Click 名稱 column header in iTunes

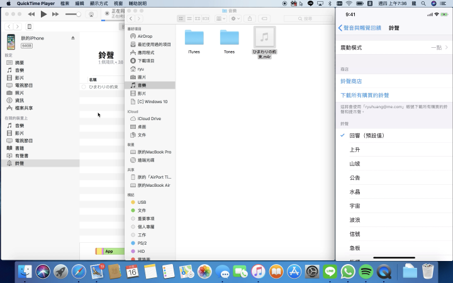[92, 79]
